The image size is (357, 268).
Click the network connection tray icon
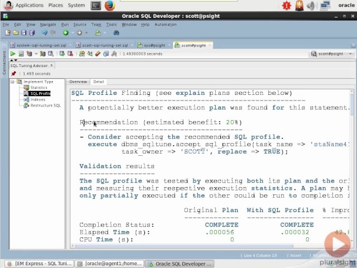(x=325, y=6)
